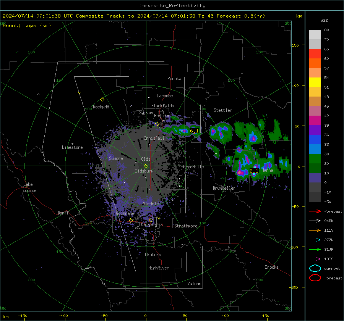Click the Vulcan city label
This screenshot has width=344, height=321.
(194, 284)
